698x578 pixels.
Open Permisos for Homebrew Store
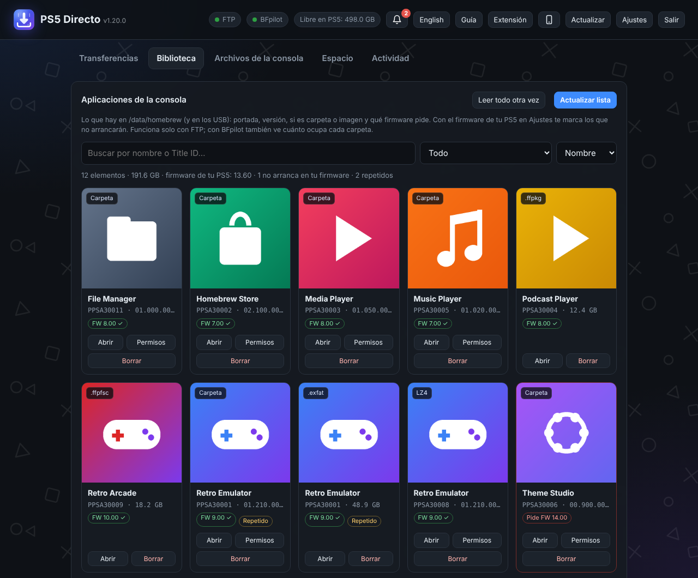coord(260,342)
